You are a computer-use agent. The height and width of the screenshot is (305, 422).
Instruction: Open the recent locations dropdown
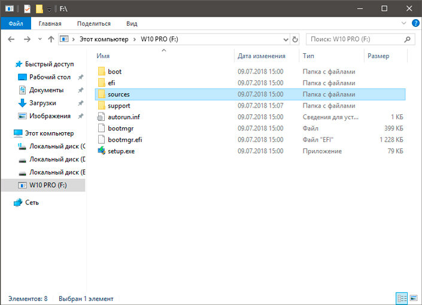coord(40,39)
